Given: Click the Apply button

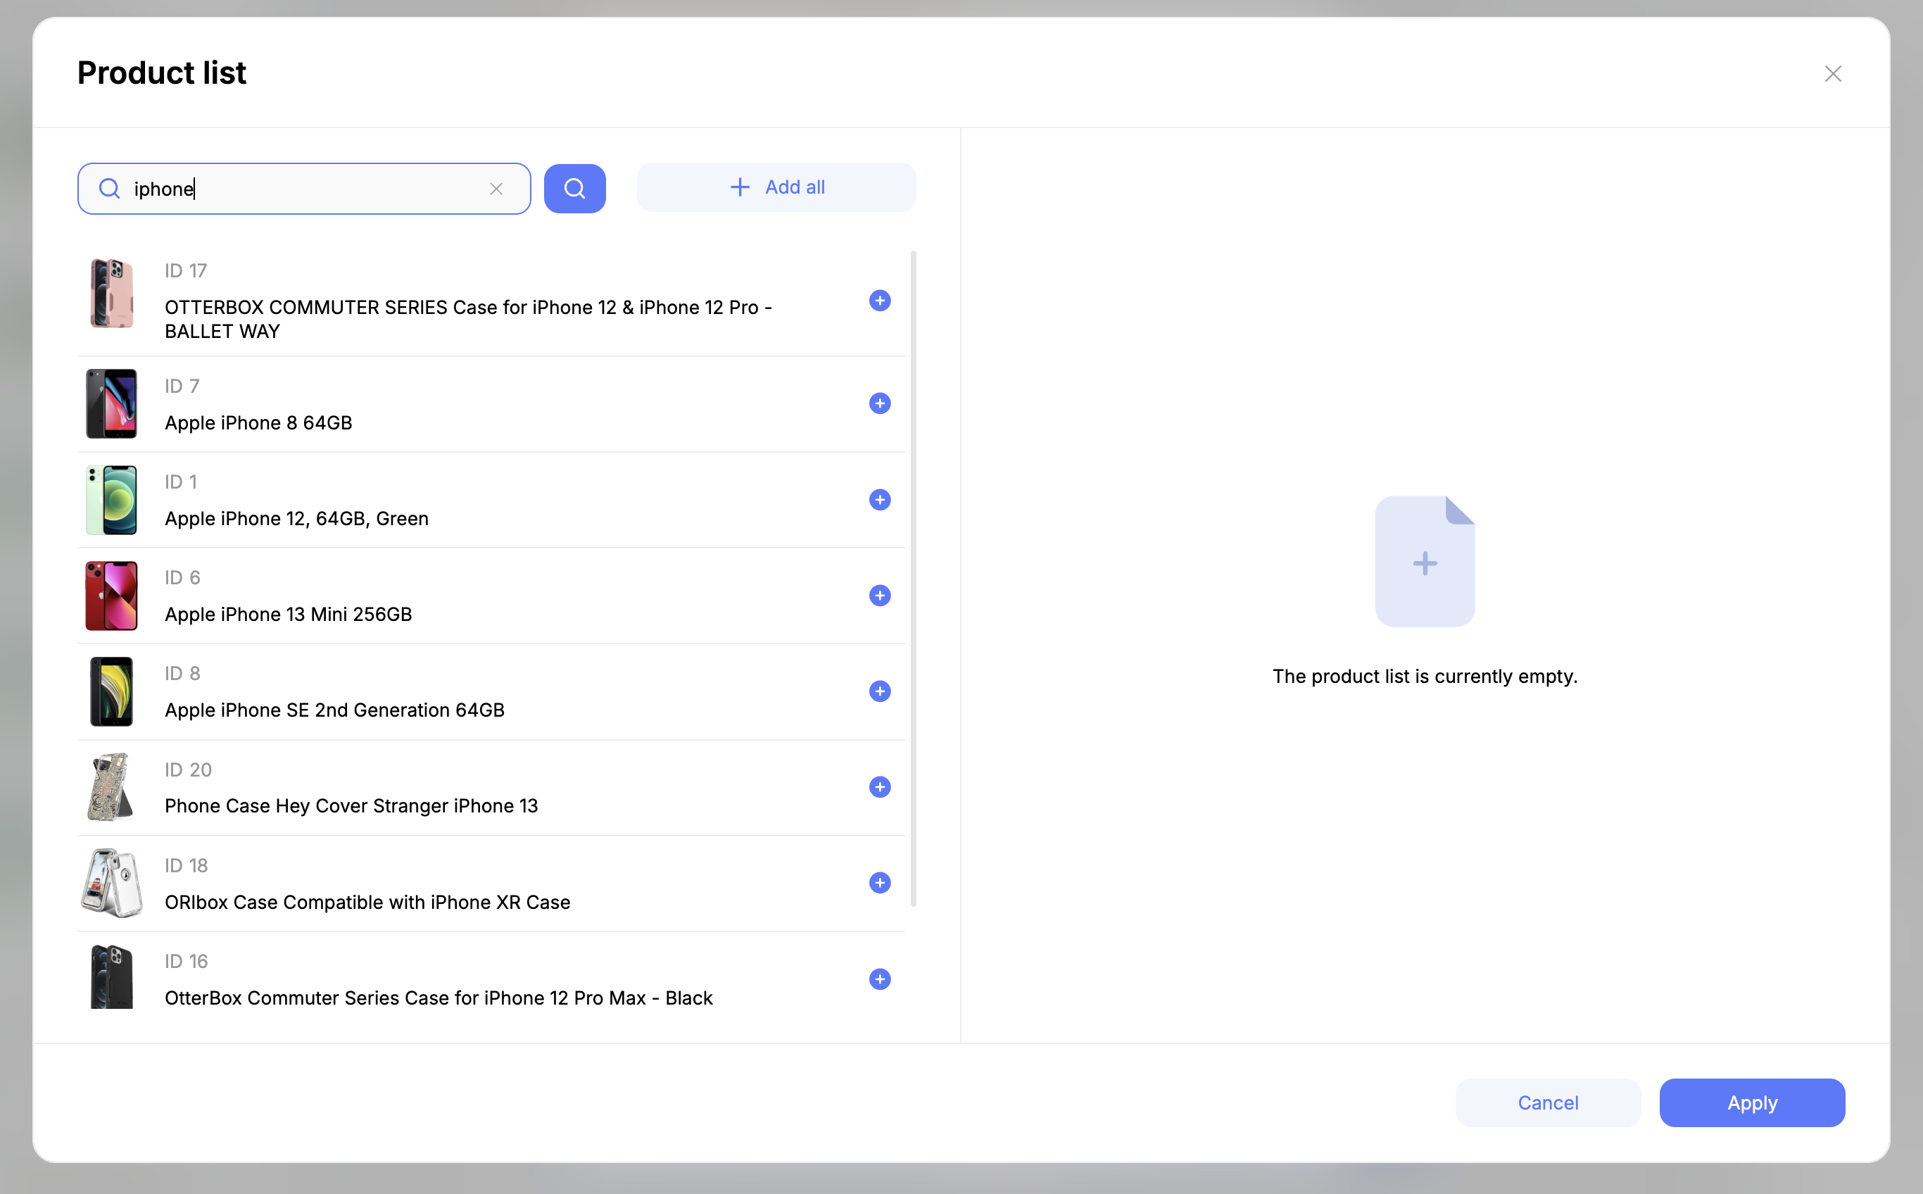Looking at the screenshot, I should (1751, 1102).
